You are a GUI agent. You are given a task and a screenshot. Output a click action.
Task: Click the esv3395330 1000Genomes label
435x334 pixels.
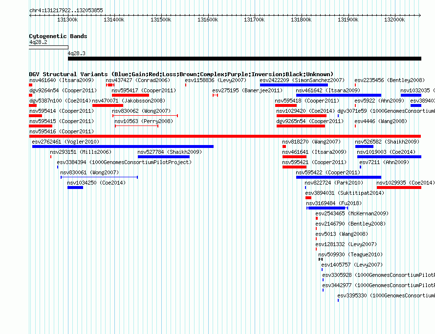tap(386, 295)
